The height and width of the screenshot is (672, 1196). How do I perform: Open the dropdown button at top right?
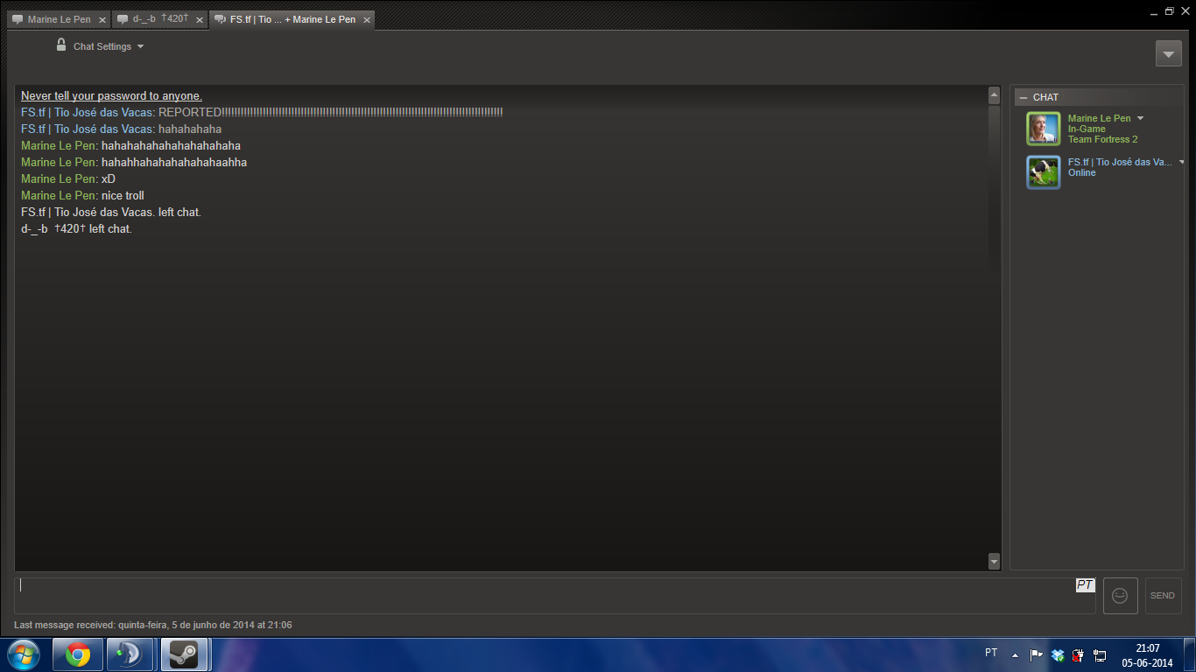[x=1169, y=53]
